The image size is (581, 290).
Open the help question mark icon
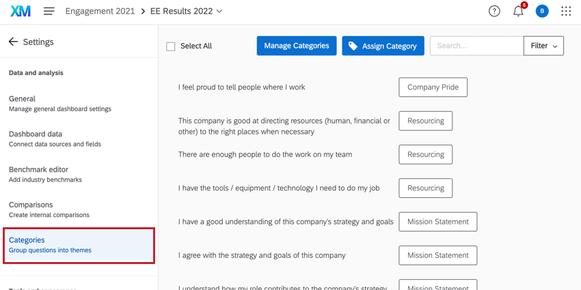[x=494, y=11]
